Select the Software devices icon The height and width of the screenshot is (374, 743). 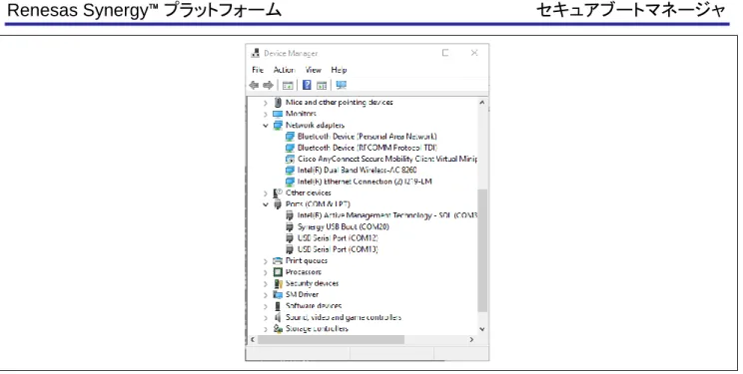[x=278, y=306]
